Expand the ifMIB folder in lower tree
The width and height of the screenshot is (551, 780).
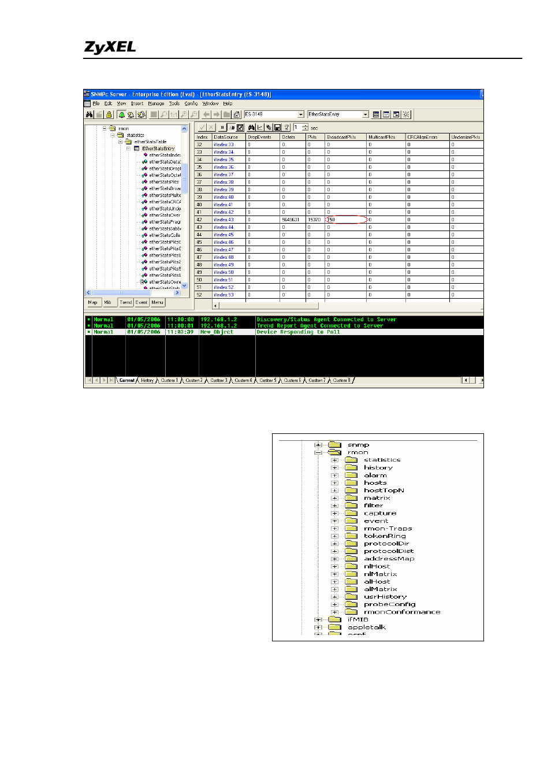coord(318,619)
